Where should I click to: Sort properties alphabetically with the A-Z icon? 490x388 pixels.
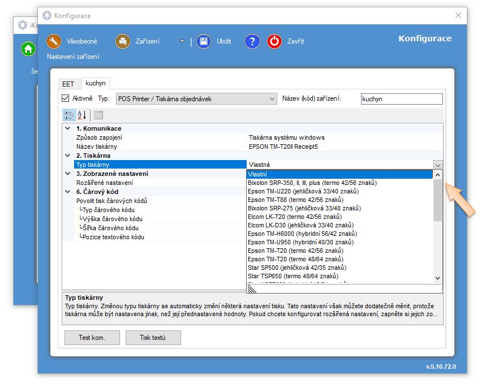pyautogui.click(x=82, y=115)
